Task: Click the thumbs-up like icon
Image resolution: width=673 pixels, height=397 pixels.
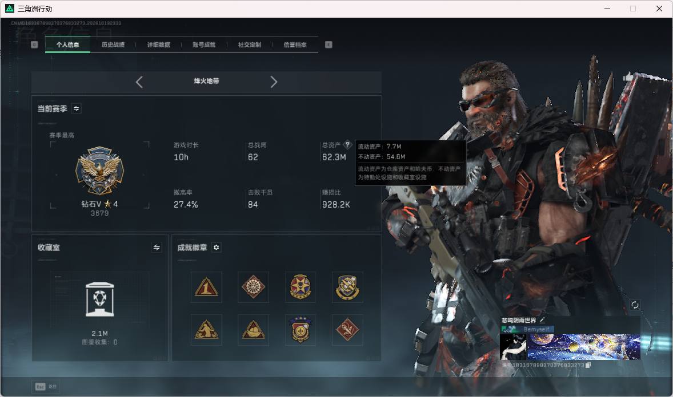Action: [x=627, y=77]
